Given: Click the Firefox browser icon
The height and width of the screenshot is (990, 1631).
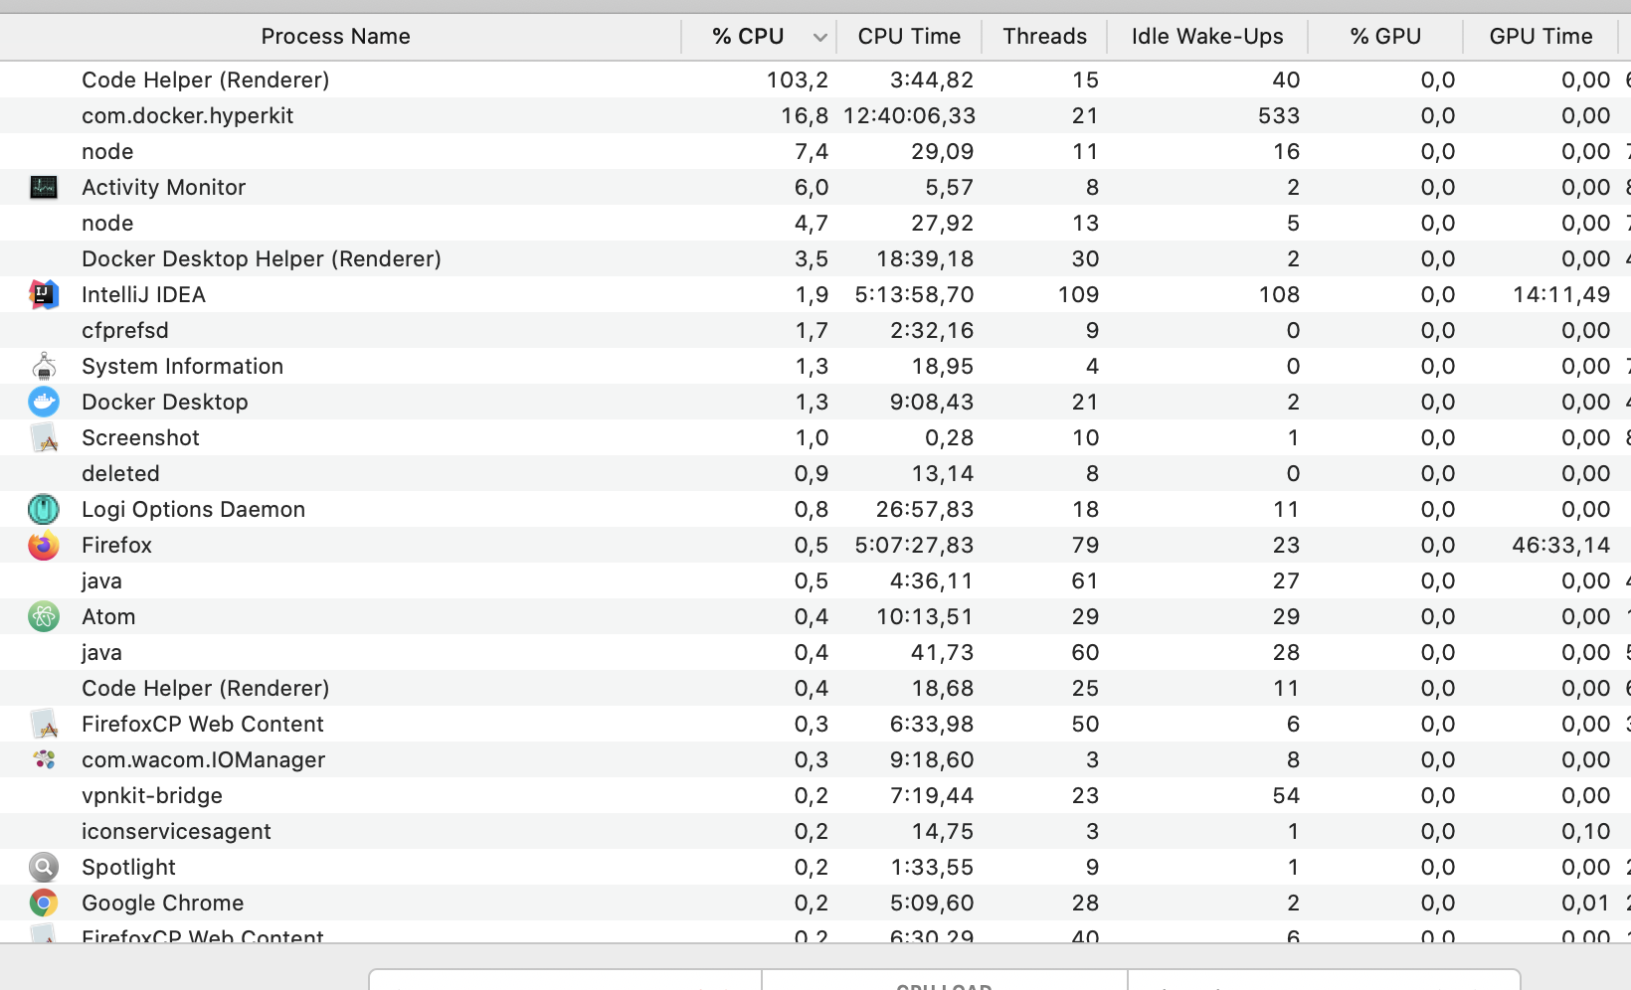Looking at the screenshot, I should pyautogui.click(x=44, y=545).
